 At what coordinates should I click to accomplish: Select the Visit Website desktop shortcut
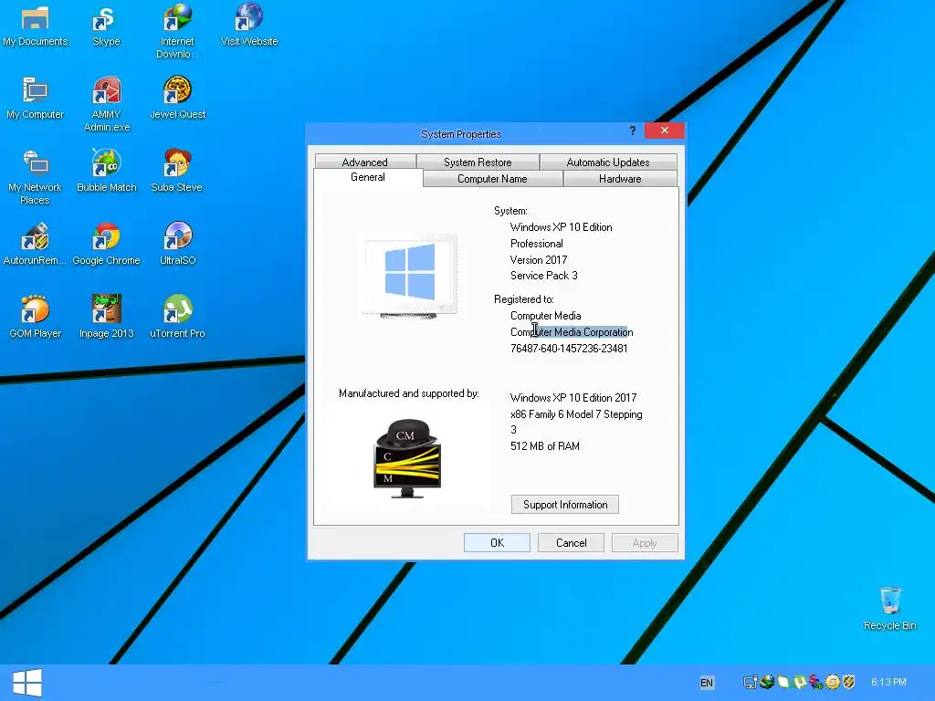[x=248, y=26]
